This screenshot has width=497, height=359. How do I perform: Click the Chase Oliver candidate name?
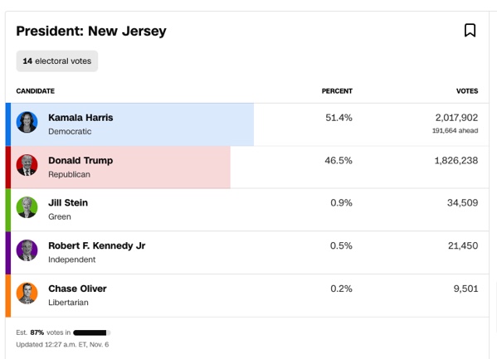coord(77,289)
